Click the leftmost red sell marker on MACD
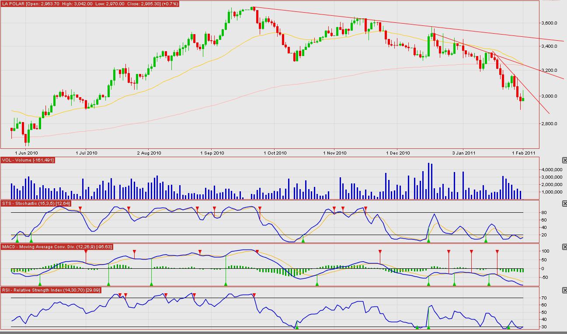The width and height of the screenshot is (567, 334). pyautogui.click(x=86, y=252)
